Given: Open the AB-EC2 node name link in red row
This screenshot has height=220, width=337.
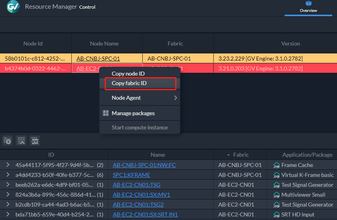Looking at the screenshot, I should click(x=88, y=68).
